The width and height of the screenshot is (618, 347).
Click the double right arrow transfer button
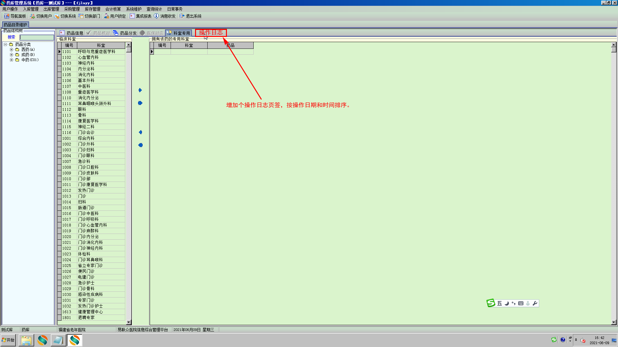click(x=140, y=103)
